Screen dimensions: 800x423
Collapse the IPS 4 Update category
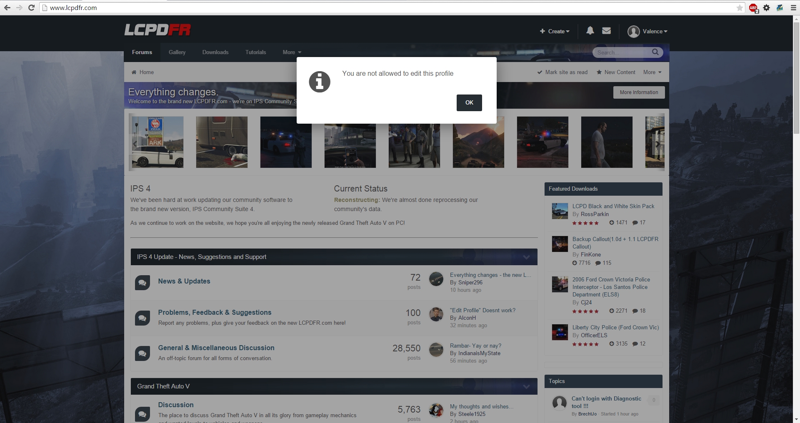[526, 257]
